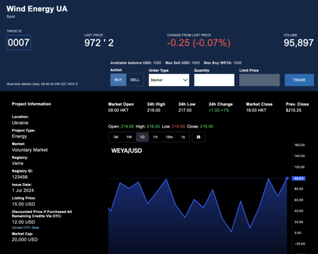
Task: Click the Market Close 16:00 HKT value
Action: coord(256,110)
